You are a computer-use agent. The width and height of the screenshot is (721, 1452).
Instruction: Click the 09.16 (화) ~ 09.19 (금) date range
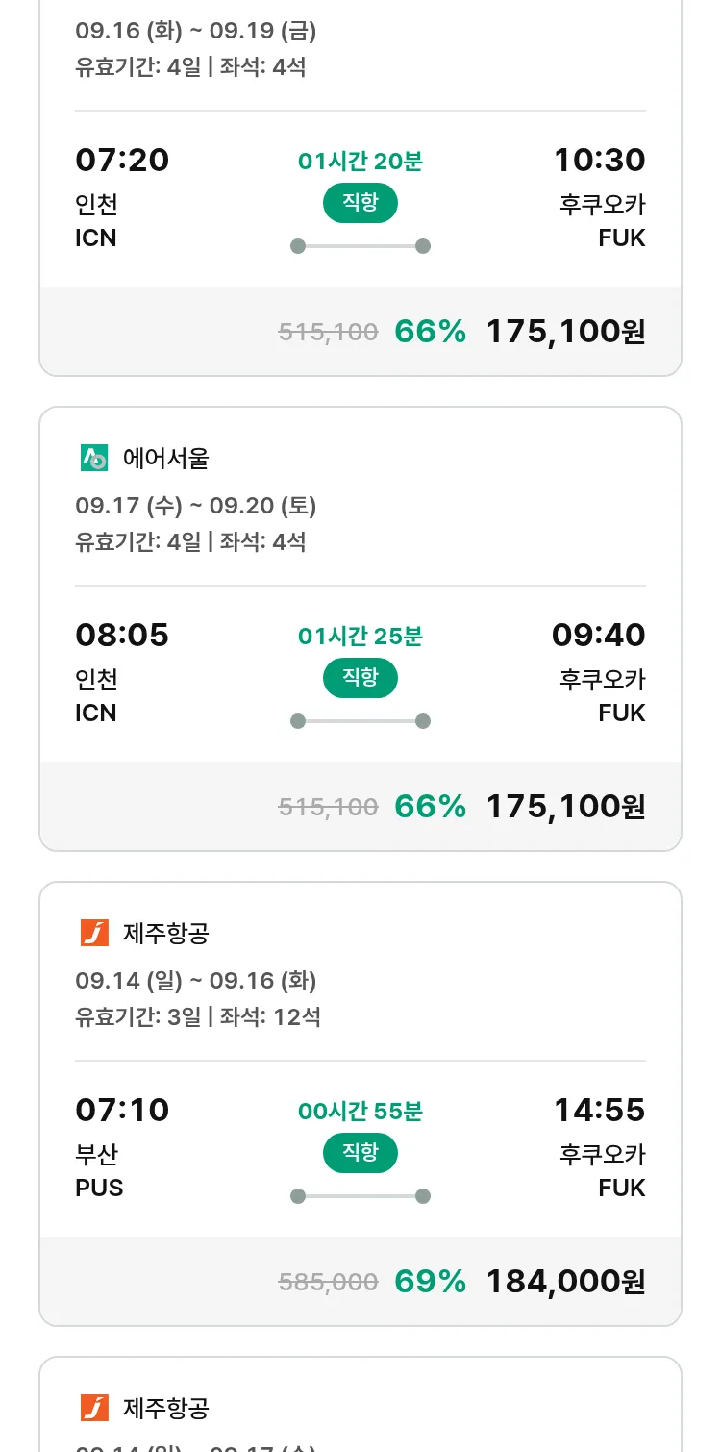(x=196, y=31)
